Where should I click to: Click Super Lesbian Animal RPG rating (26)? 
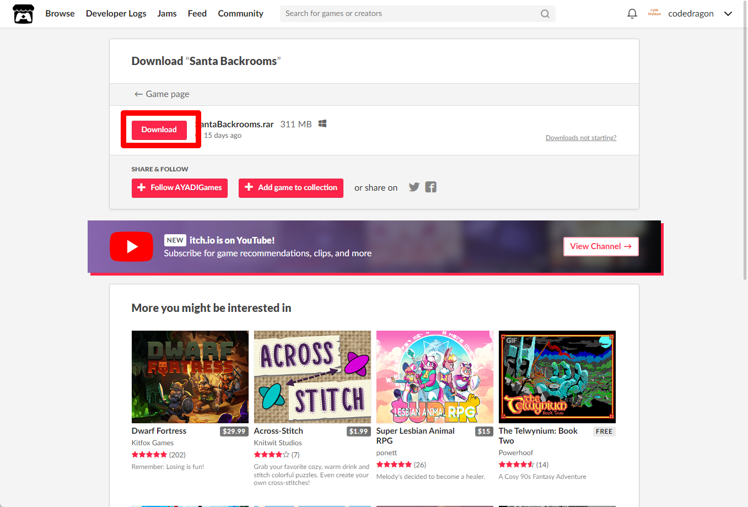pyautogui.click(x=401, y=465)
